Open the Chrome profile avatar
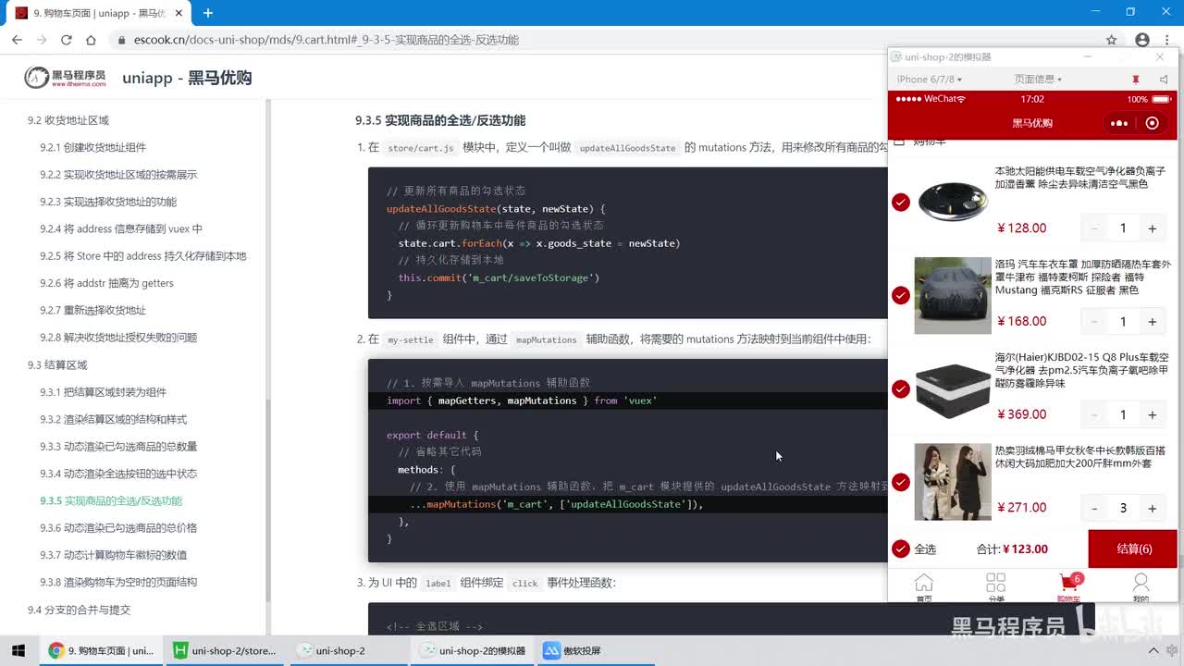This screenshot has height=666, width=1184. click(x=1142, y=40)
